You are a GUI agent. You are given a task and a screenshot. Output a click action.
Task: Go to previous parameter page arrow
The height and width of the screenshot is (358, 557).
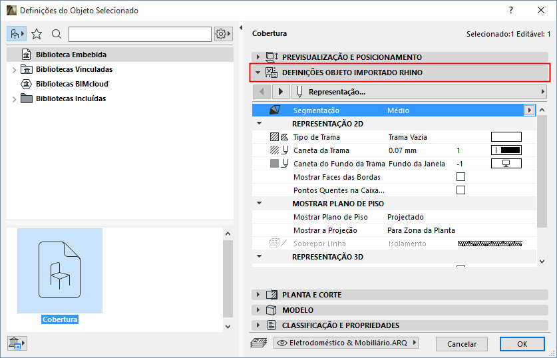(262, 92)
